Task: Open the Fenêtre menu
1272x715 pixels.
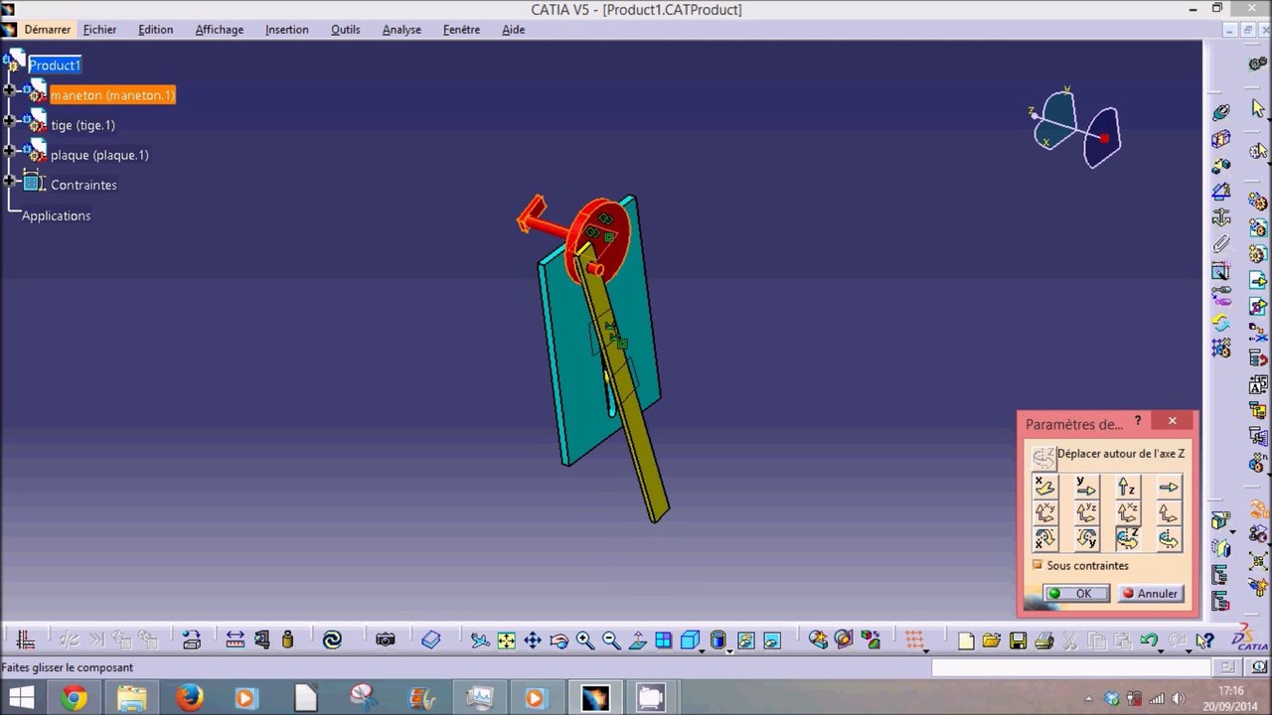Action: (461, 30)
